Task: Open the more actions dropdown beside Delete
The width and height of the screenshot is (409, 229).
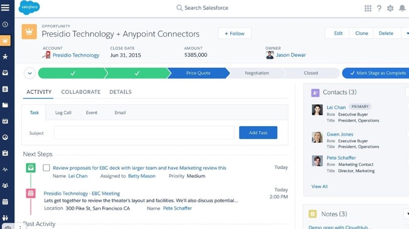Action: coord(406,33)
